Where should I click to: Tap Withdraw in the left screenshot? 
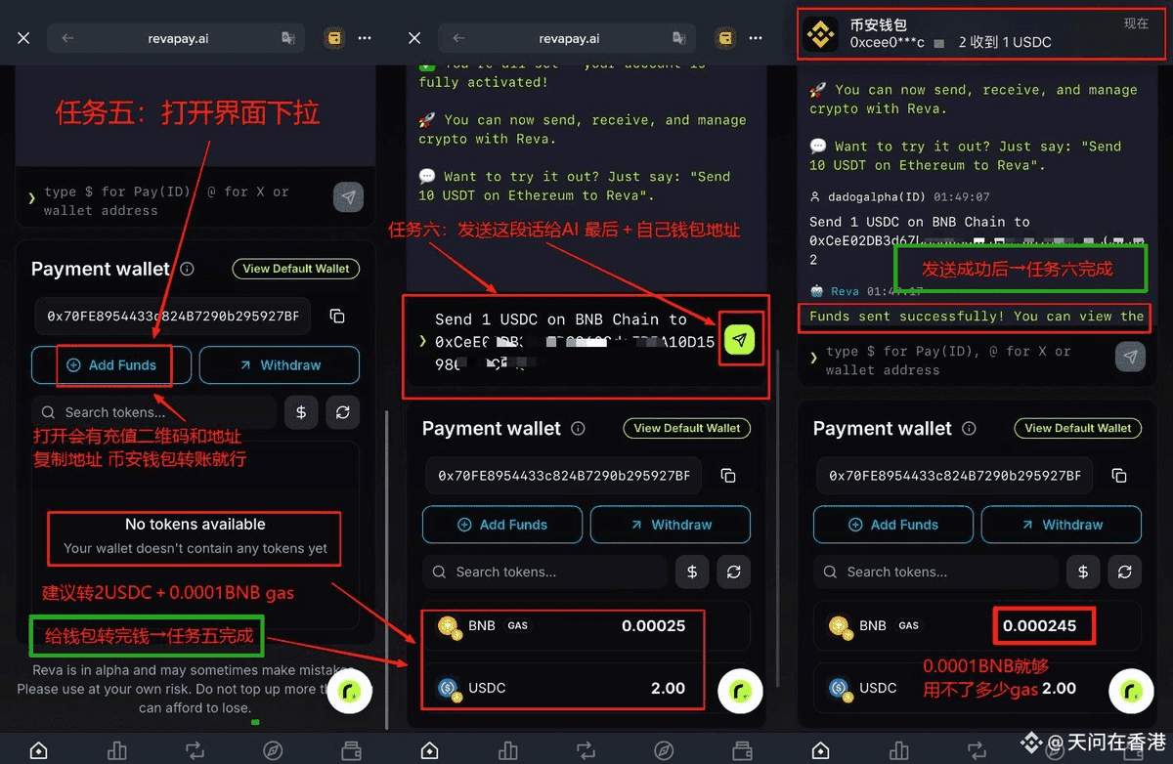coord(280,365)
